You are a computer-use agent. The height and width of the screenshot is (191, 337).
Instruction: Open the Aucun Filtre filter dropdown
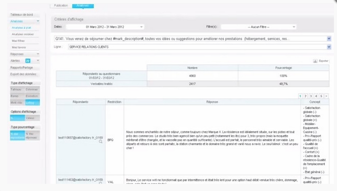click(x=294, y=26)
